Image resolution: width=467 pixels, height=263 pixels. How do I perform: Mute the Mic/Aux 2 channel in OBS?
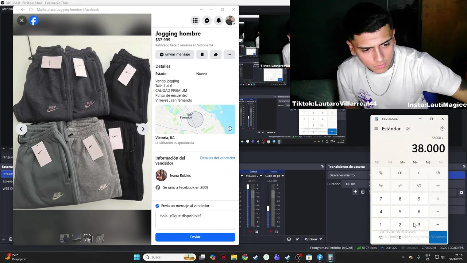point(250,232)
